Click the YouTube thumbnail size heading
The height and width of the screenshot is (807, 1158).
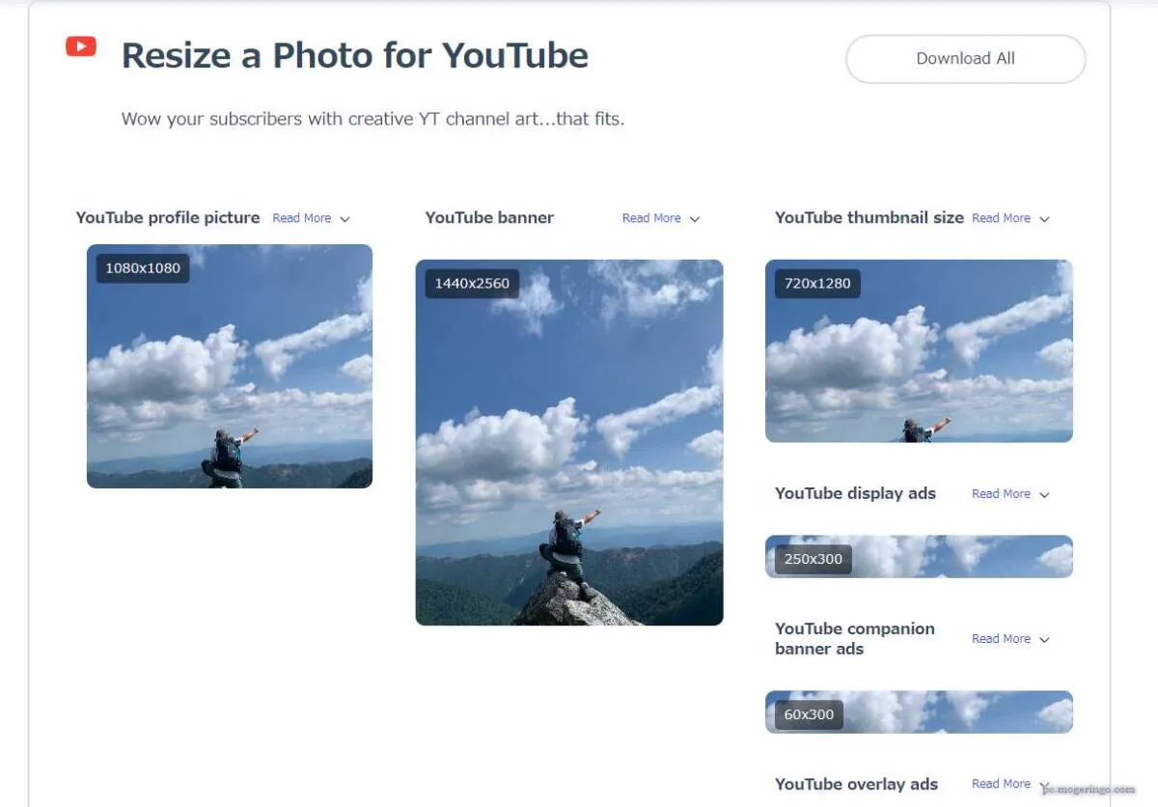[869, 217]
